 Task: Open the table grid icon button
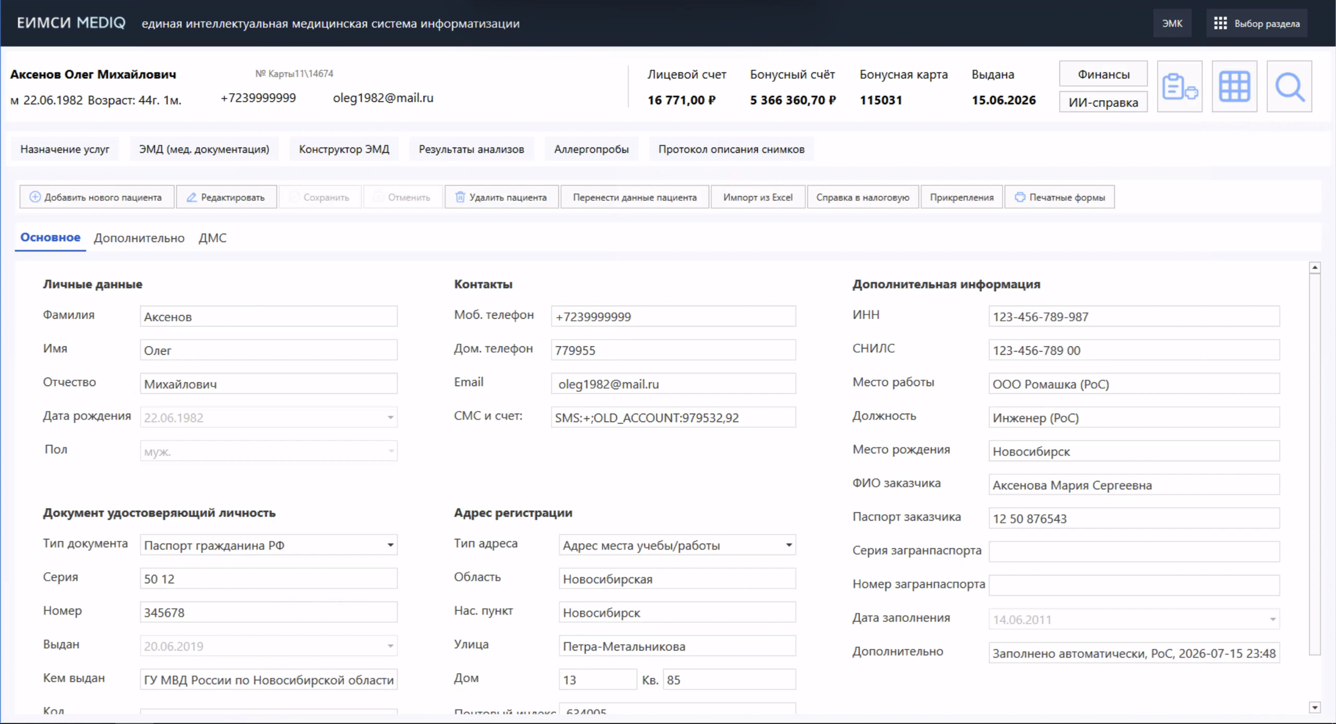(1234, 87)
